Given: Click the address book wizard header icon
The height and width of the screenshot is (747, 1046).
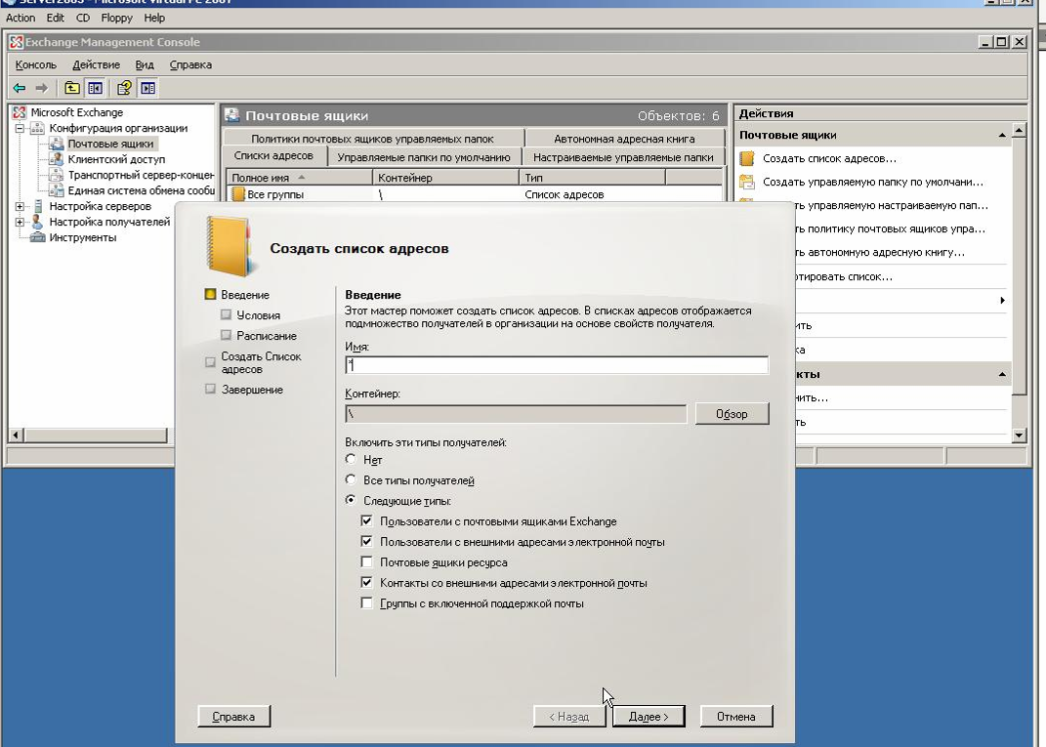Looking at the screenshot, I should pyautogui.click(x=230, y=246).
